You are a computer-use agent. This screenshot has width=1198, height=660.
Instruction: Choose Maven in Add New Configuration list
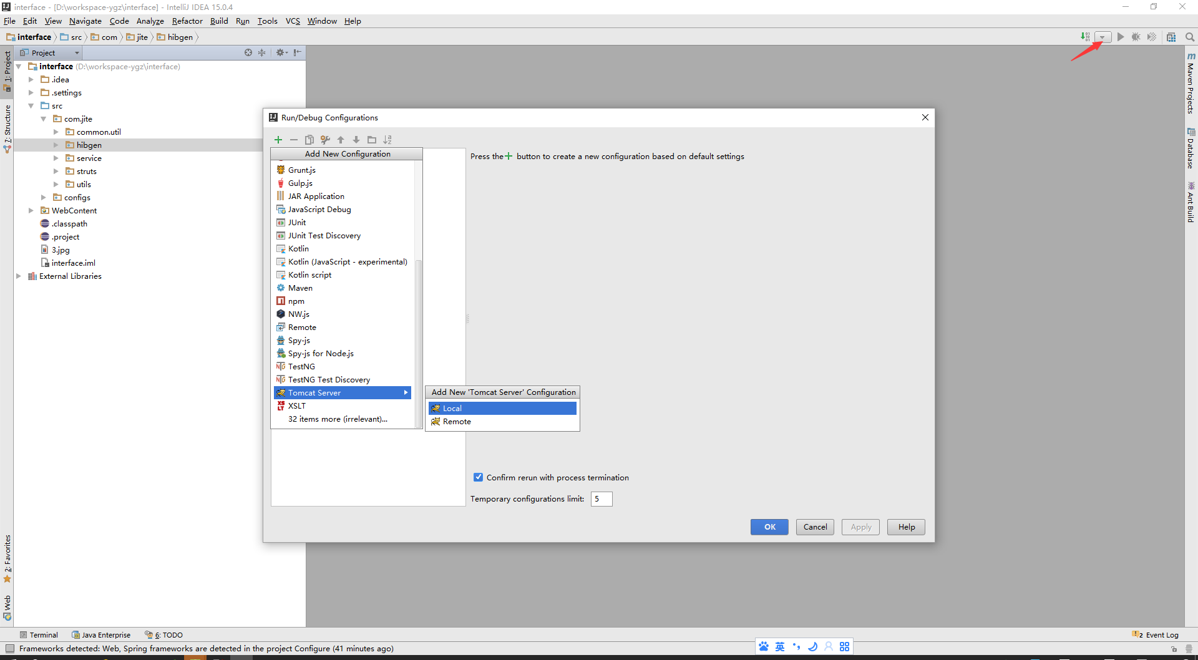[342, 288]
